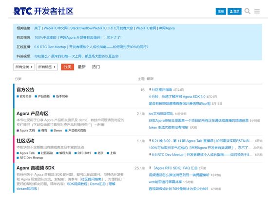Viewport: 268px width, 202px height.
Task: Click the Agora 文档 subcategory tag
Action: tap(26, 131)
